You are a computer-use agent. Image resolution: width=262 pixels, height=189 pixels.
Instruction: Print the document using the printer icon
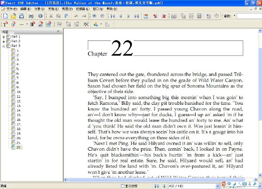point(31,16)
